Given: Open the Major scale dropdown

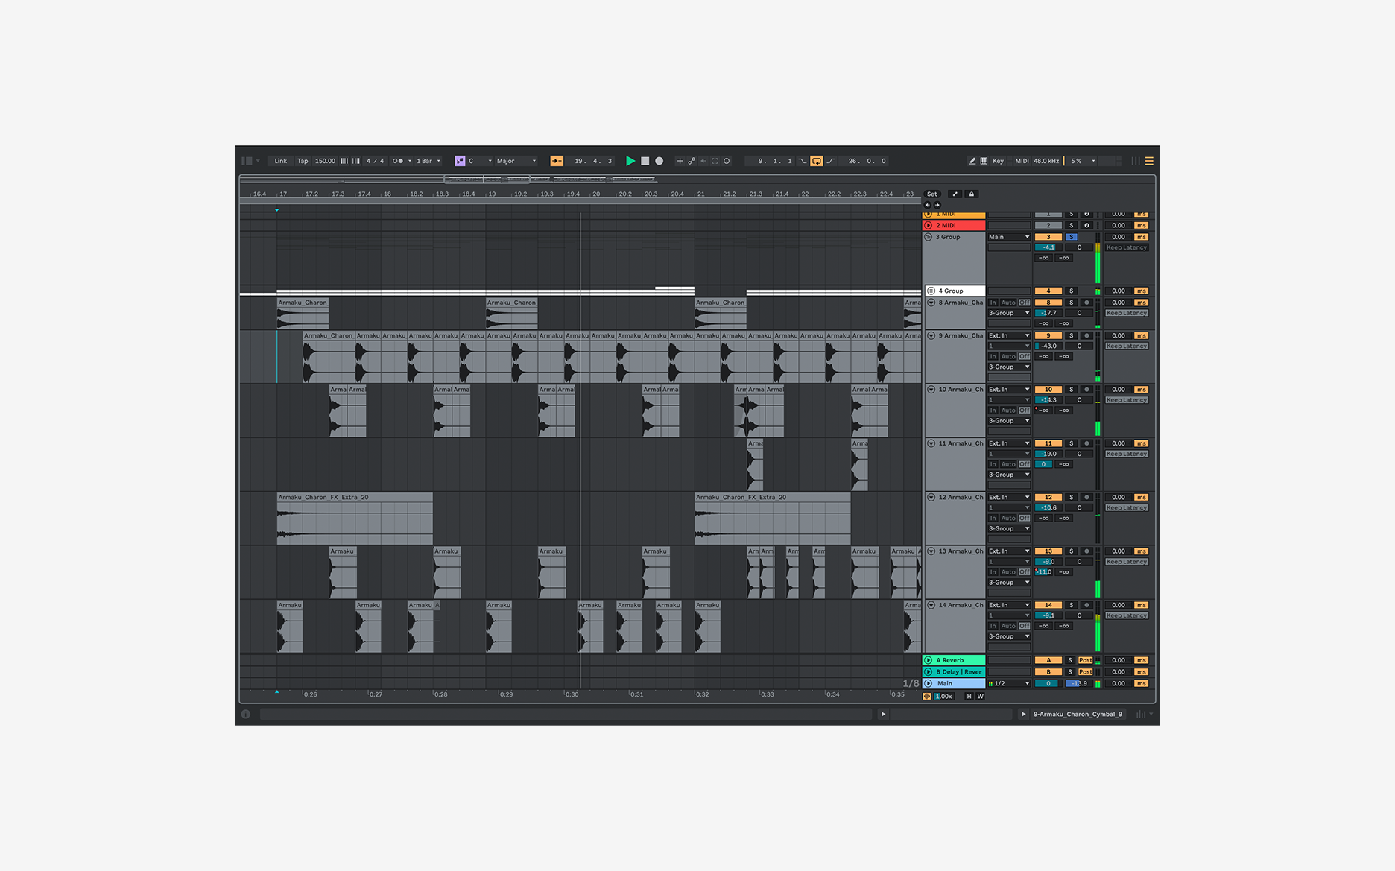Looking at the screenshot, I should (x=516, y=161).
